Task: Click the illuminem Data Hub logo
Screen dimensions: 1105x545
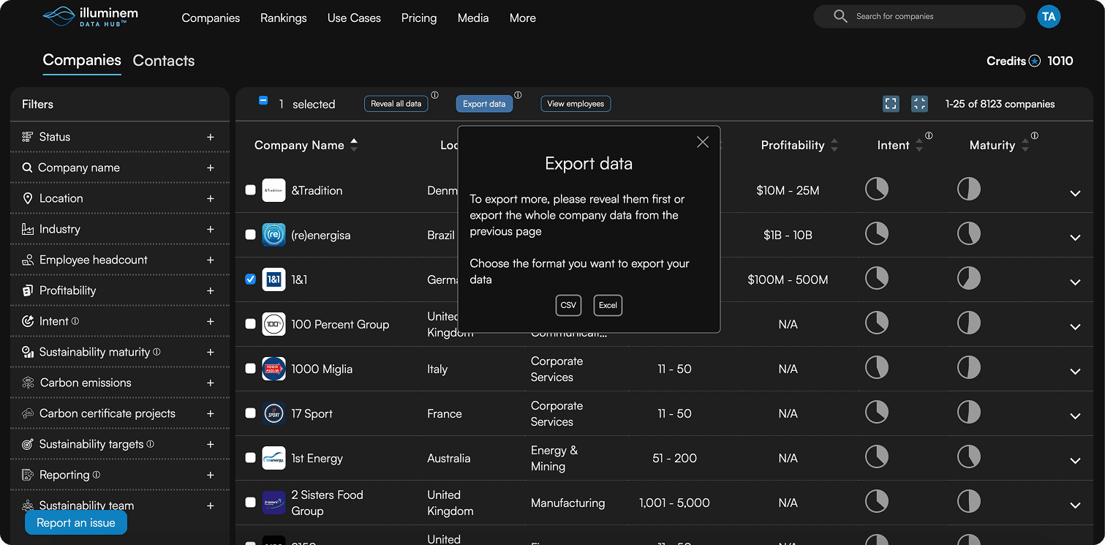Action: 91,17
